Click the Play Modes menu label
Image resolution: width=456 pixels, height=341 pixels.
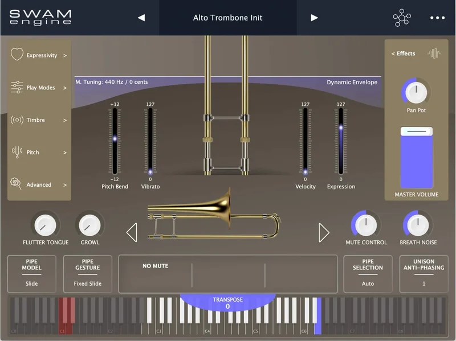coord(40,88)
